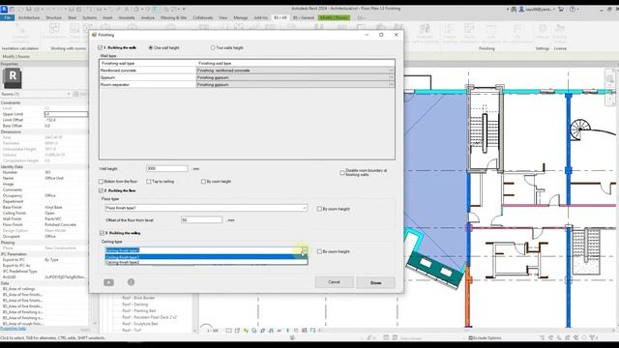
Task: Open Gypsum finishing wall type dropdown
Action: pyautogui.click(x=391, y=77)
